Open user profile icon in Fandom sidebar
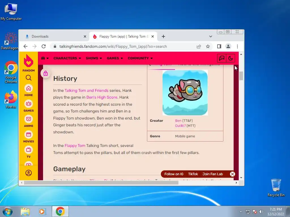 [x=29, y=173]
